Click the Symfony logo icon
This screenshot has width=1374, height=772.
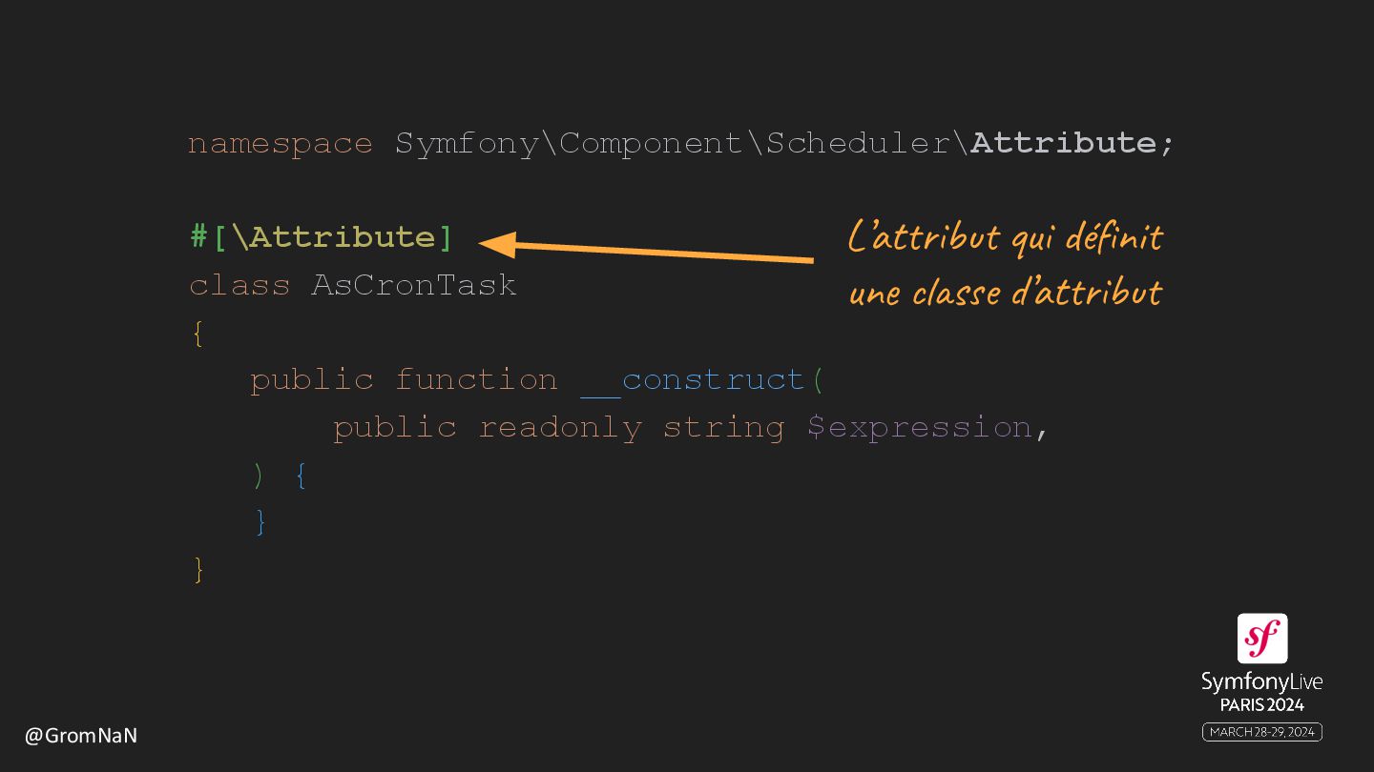pyautogui.click(x=1261, y=639)
